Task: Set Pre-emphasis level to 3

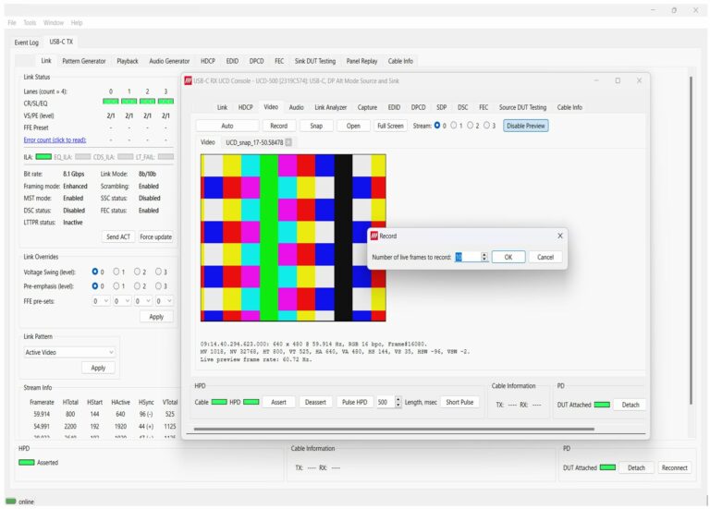Action: click(x=157, y=286)
